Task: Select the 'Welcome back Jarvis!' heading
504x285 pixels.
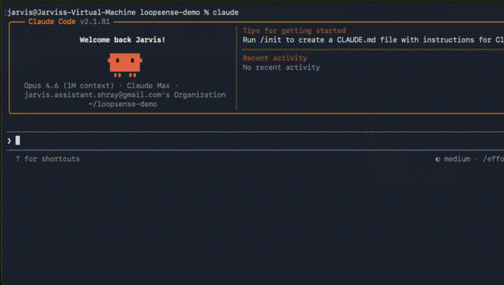Action: (x=122, y=40)
